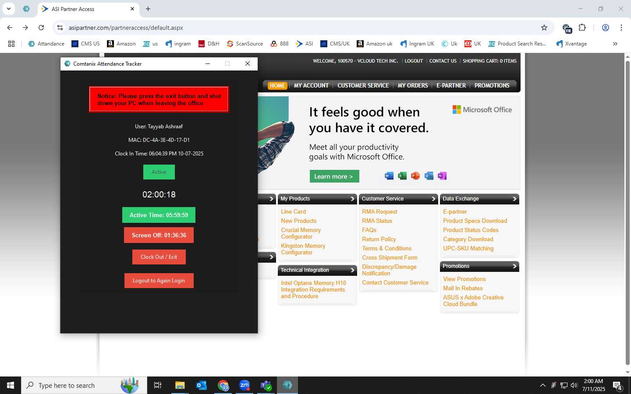The image size is (631, 394).
Task: Open the Amazon bookmark
Action: pyautogui.click(x=121, y=44)
